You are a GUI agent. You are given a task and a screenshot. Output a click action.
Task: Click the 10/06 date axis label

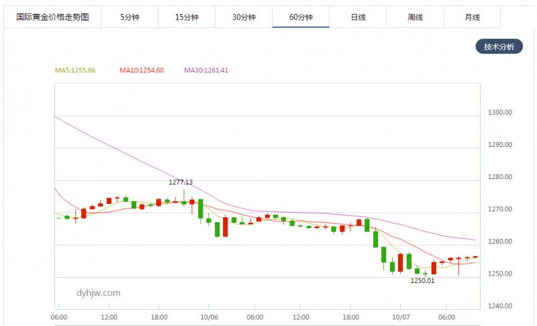209,317
